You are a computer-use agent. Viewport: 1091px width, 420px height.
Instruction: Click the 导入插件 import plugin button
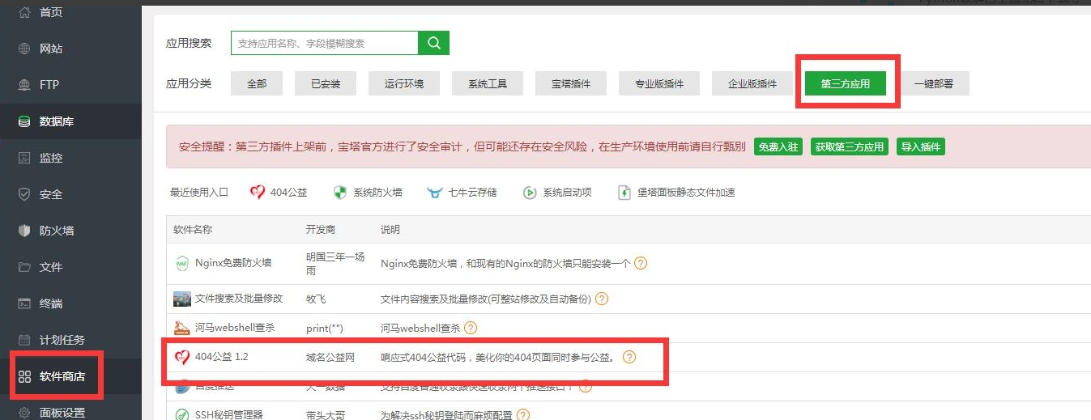921,146
